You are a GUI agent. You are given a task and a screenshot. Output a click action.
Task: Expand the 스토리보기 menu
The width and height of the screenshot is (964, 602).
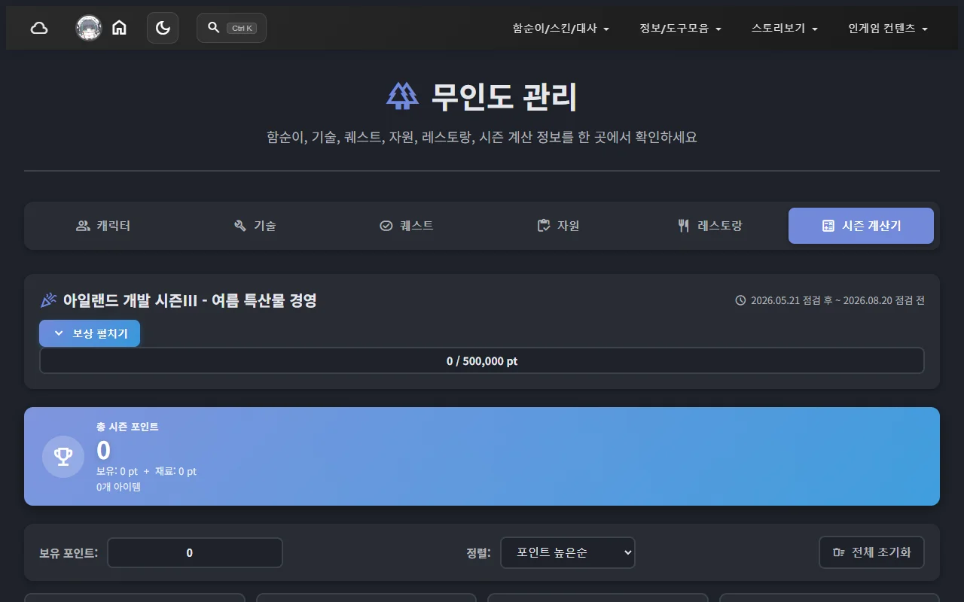[x=784, y=28]
